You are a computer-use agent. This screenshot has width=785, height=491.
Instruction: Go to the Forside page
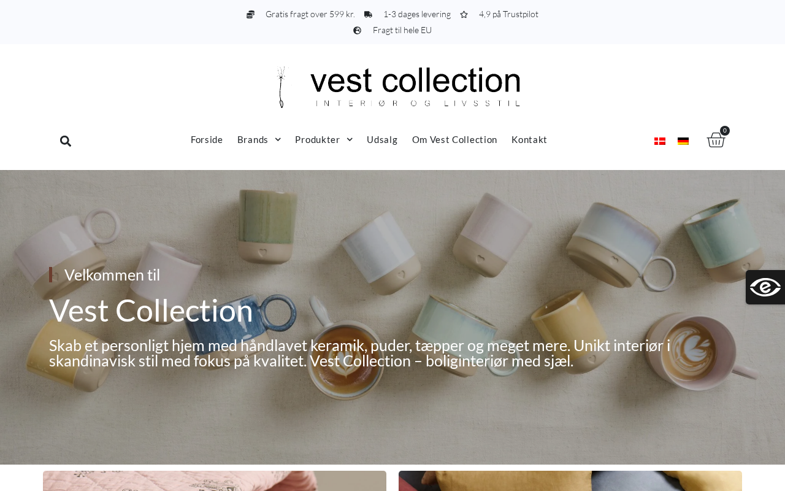click(x=207, y=139)
